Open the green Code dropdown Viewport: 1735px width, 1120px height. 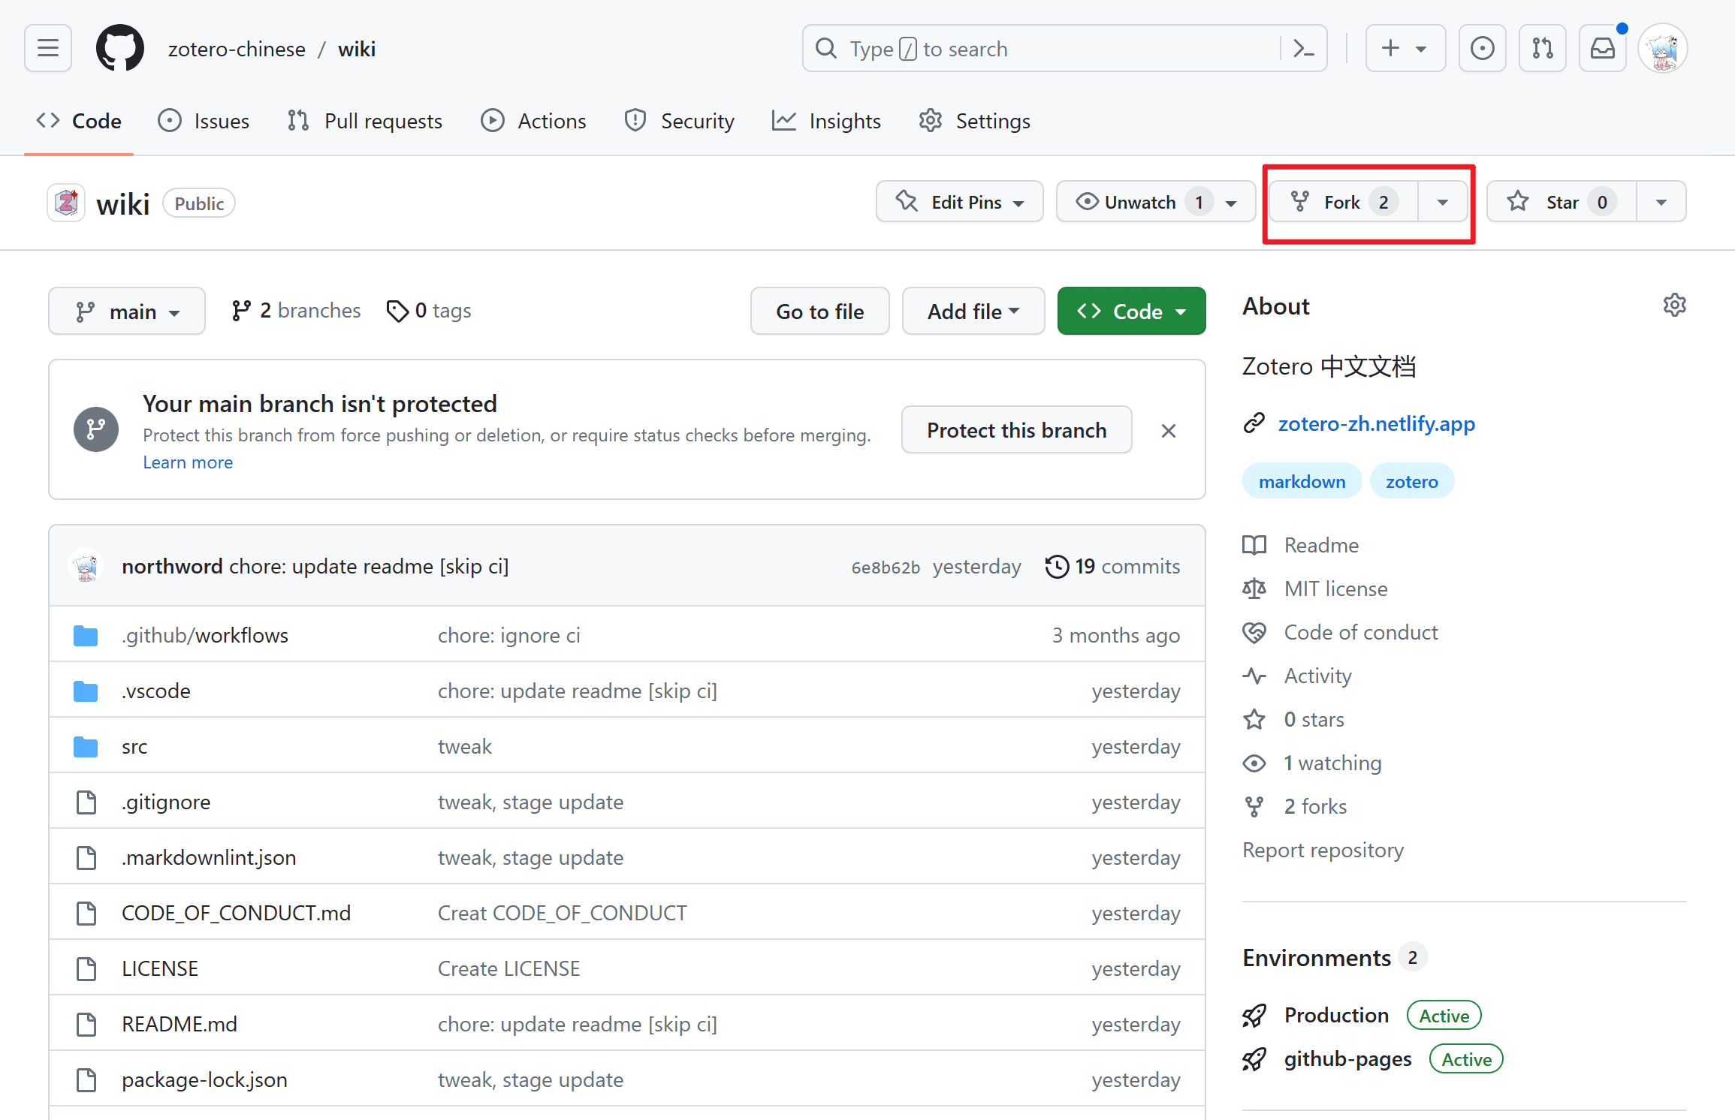click(1130, 312)
